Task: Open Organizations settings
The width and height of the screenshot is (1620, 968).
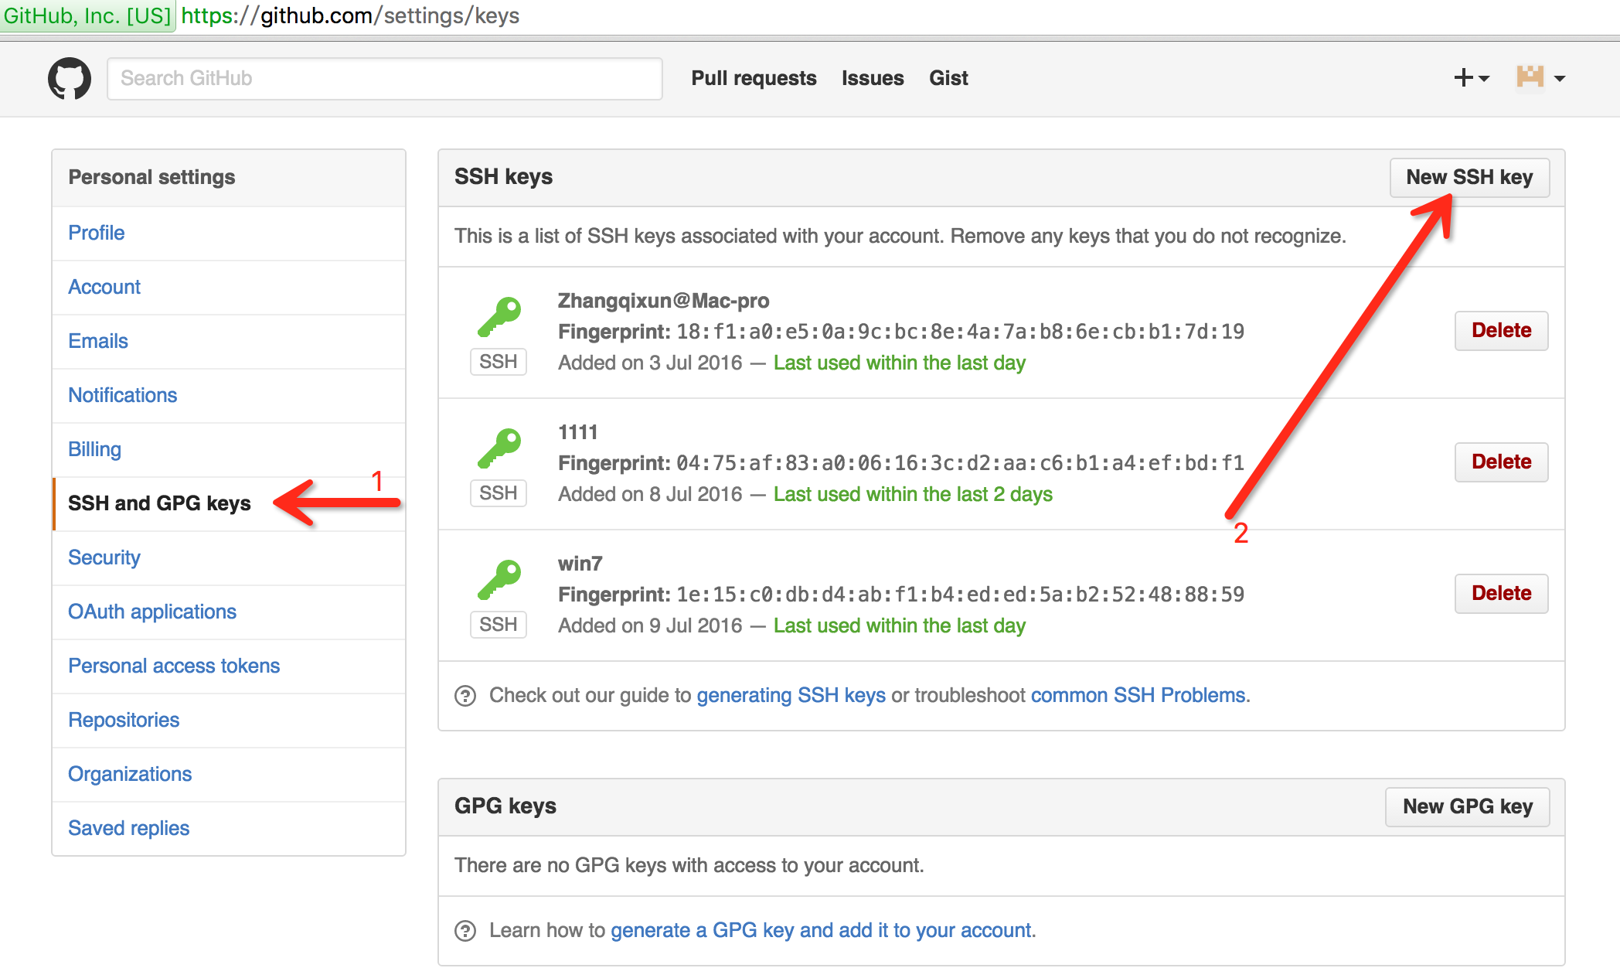Action: [x=229, y=774]
